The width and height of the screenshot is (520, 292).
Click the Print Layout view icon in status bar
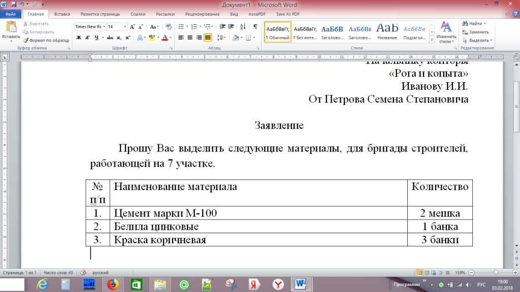point(419,272)
